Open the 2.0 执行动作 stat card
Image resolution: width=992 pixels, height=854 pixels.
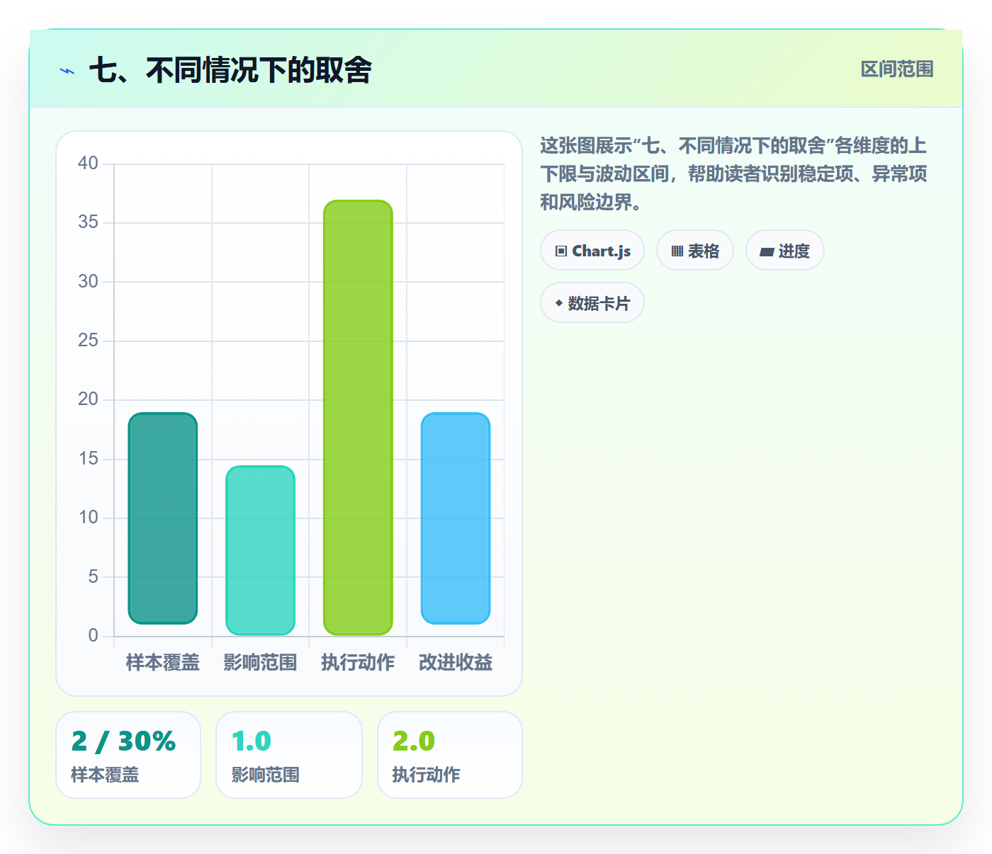450,755
